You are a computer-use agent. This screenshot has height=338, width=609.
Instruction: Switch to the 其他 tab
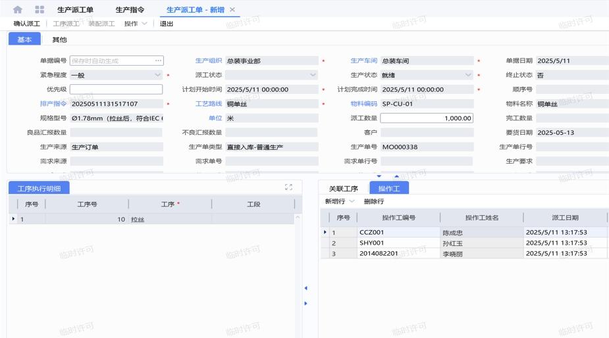click(59, 39)
